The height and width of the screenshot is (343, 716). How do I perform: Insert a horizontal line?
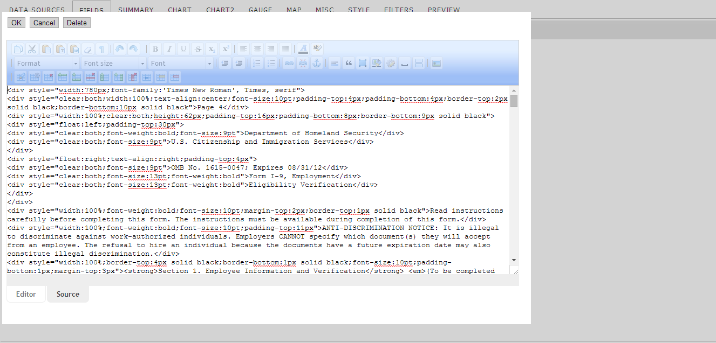coord(335,63)
